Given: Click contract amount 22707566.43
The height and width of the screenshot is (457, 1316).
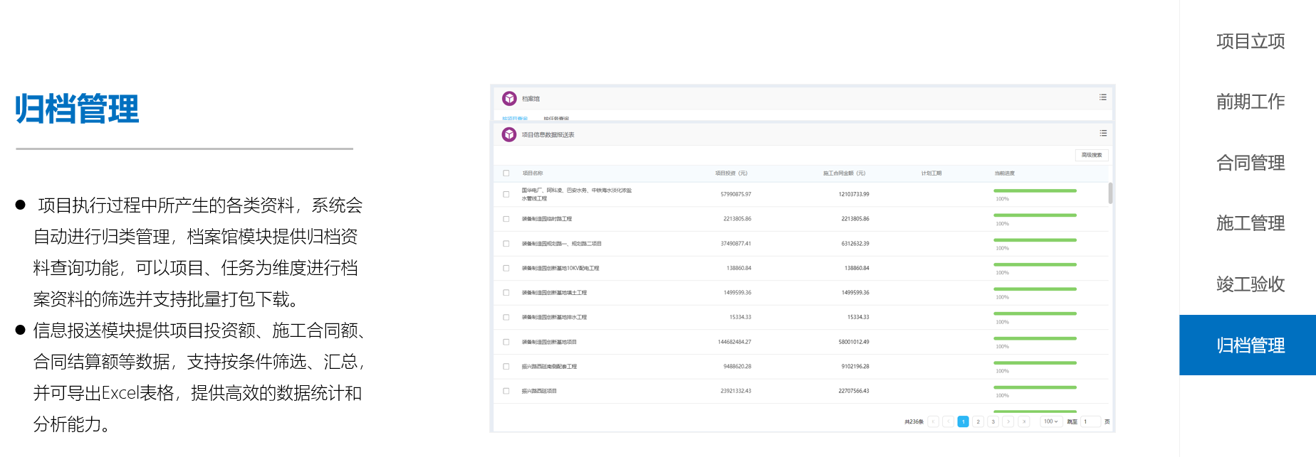Looking at the screenshot, I should coord(853,391).
